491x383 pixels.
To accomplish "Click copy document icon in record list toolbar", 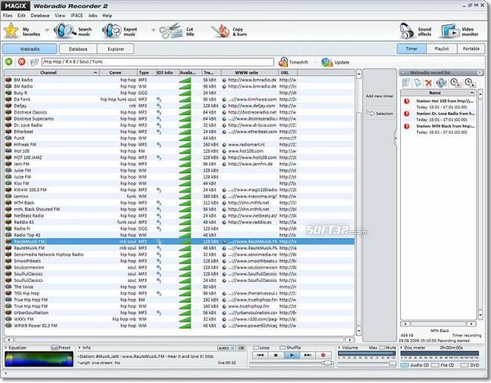I will point(417,83).
